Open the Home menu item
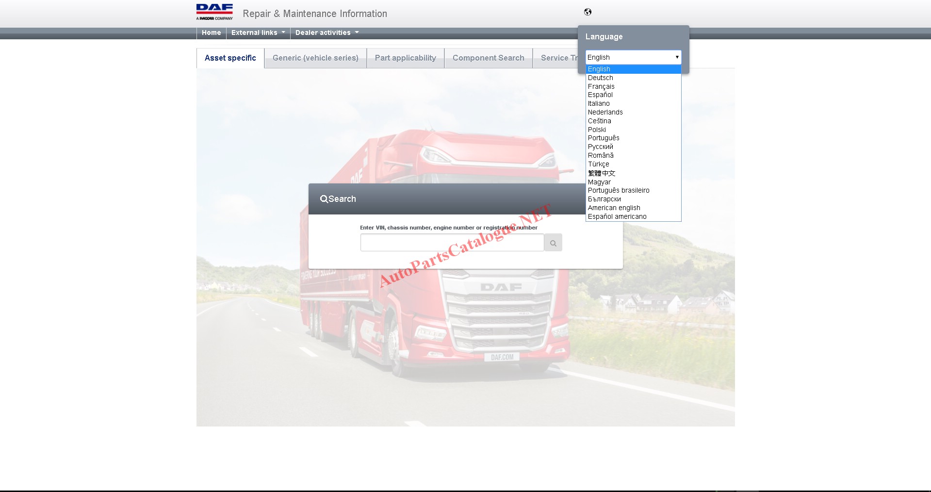931x492 pixels. (211, 33)
